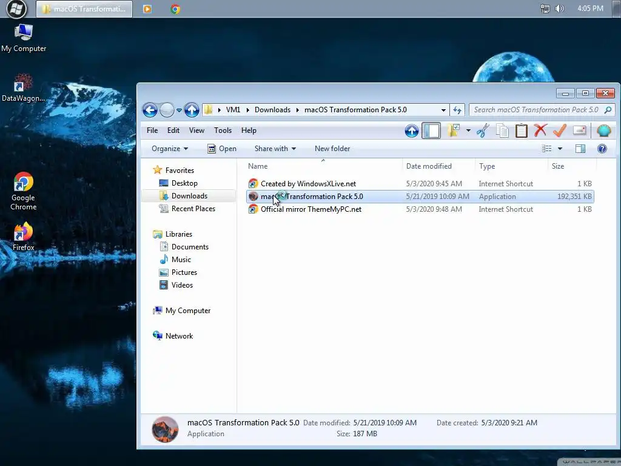The height and width of the screenshot is (466, 621).
Task: Open the Share with dropdown
Action: 275,149
